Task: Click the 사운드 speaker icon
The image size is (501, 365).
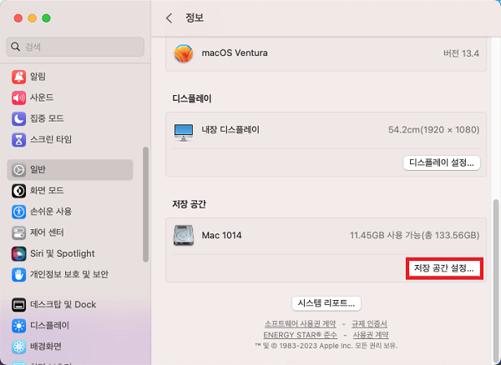Action: [18, 97]
